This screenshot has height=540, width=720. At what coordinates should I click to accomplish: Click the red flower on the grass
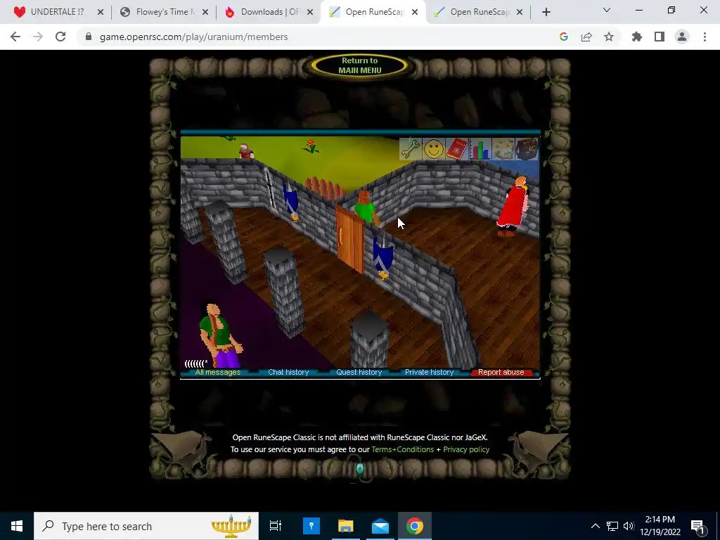311,146
